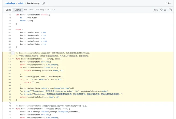Click the 'const (' keyword on line 46
This screenshot has width=176, height=119.
click(x=20, y=29)
